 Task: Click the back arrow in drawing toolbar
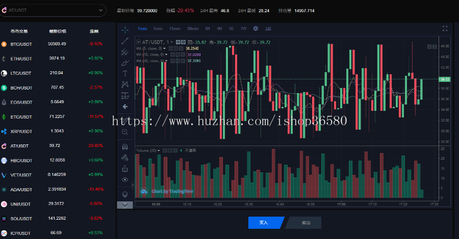tap(125, 106)
